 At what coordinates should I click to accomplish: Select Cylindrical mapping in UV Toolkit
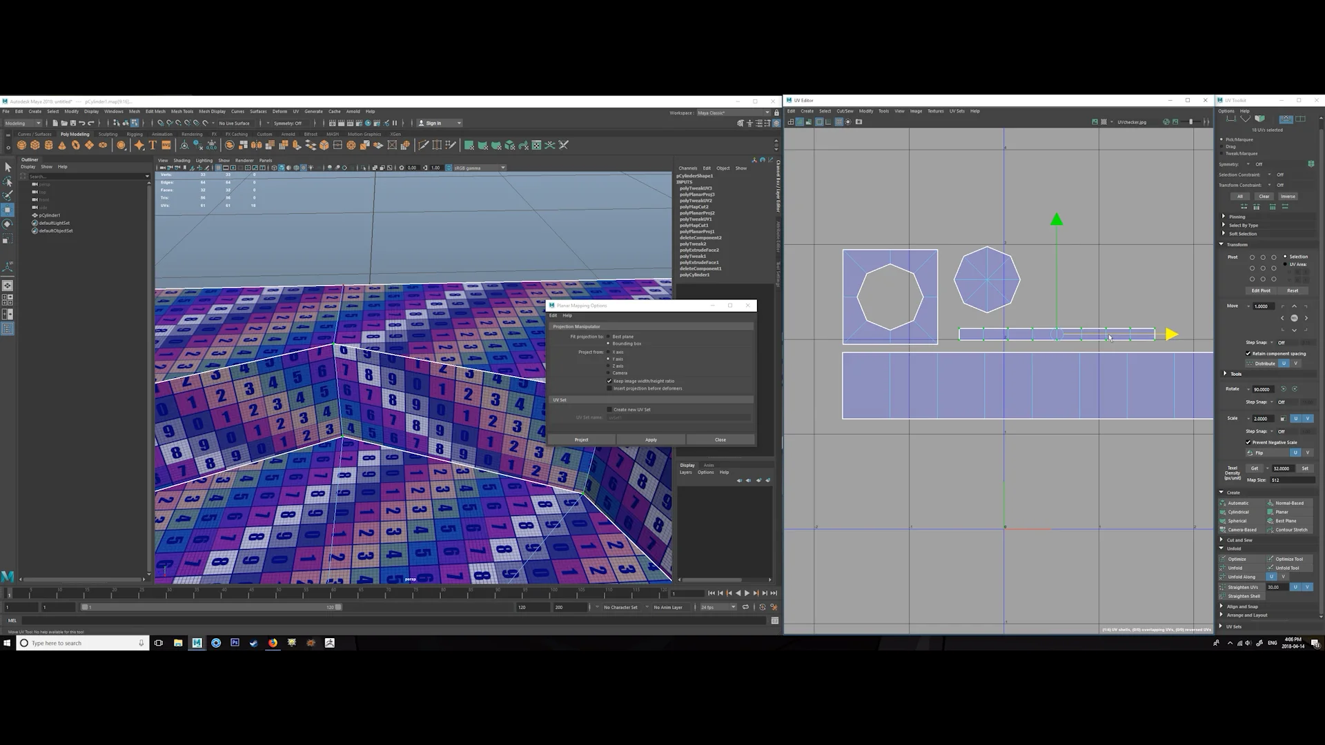click(1235, 512)
